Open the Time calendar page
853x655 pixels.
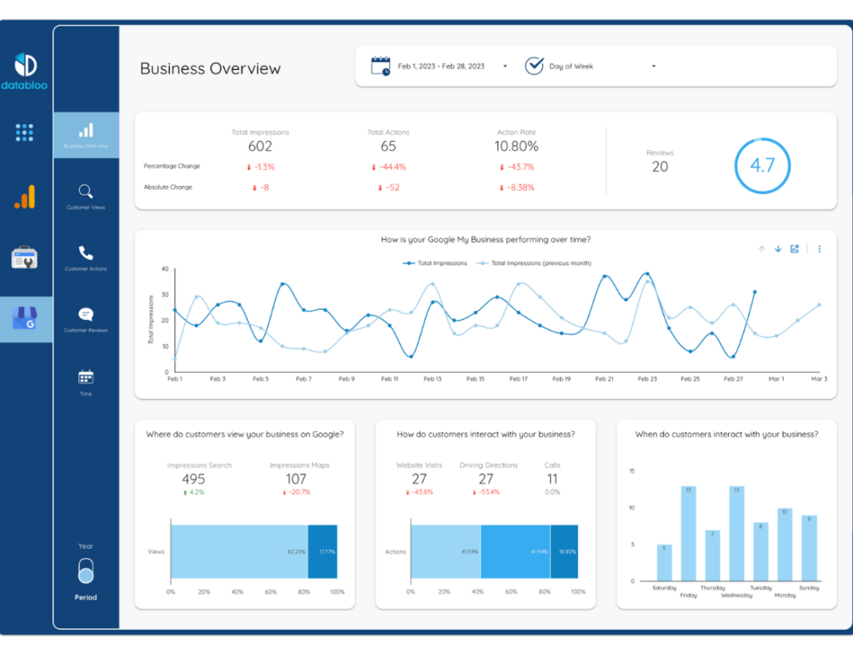pyautogui.click(x=86, y=382)
